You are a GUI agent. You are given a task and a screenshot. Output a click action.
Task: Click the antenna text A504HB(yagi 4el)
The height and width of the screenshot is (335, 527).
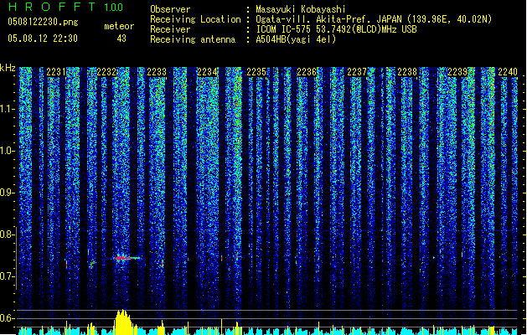tap(296, 39)
